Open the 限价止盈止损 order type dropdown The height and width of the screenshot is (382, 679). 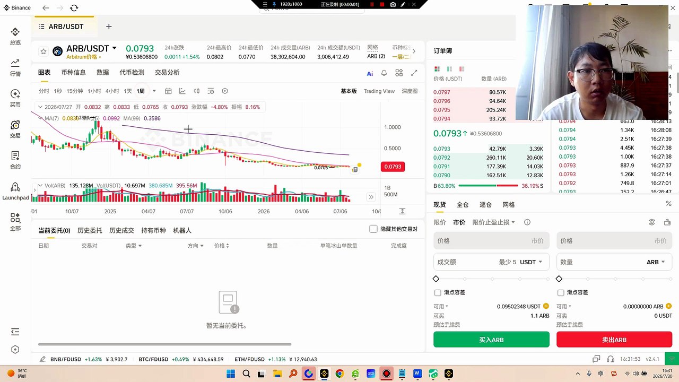coord(493,222)
